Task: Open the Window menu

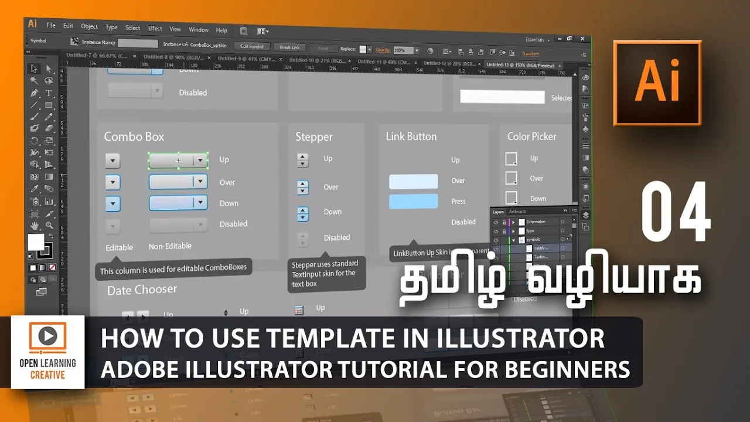Action: click(x=199, y=29)
